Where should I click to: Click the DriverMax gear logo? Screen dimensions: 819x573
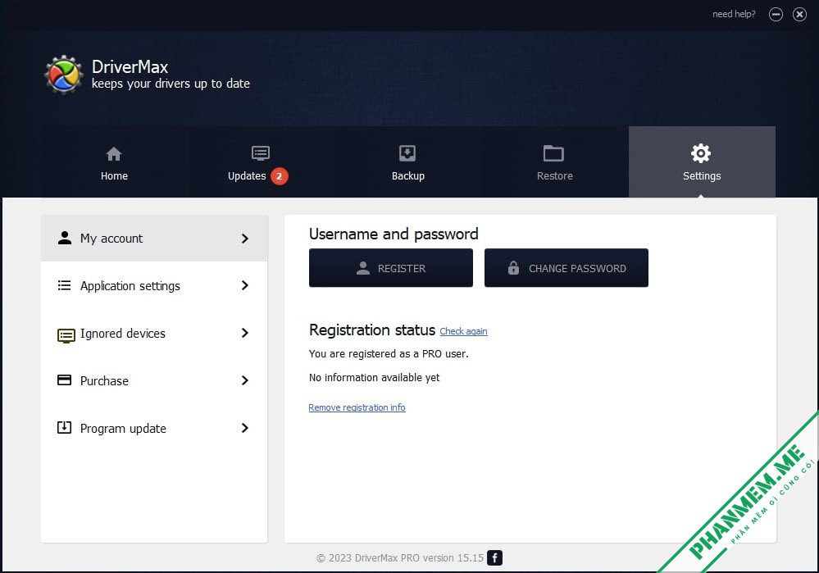point(63,75)
